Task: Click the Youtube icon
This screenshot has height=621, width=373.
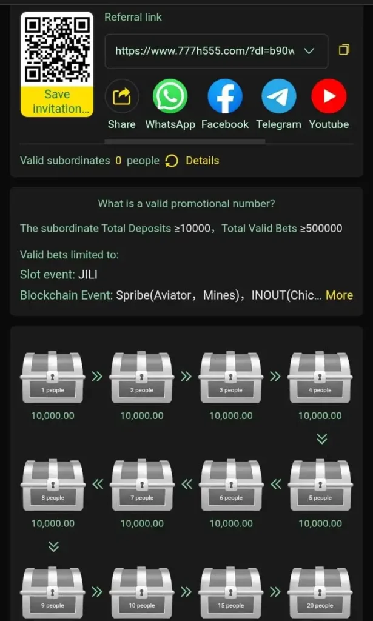Action: tap(329, 96)
